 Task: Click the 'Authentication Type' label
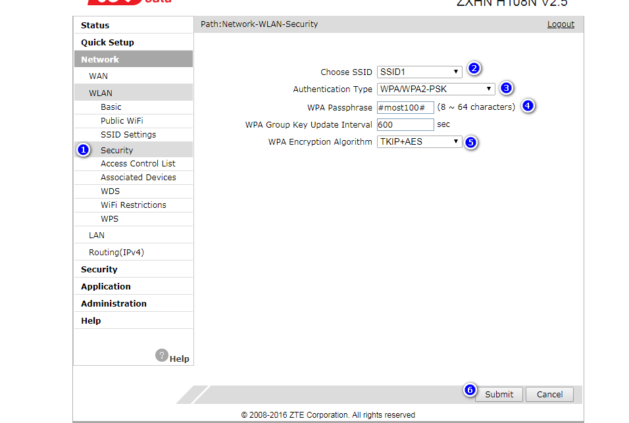[332, 89]
